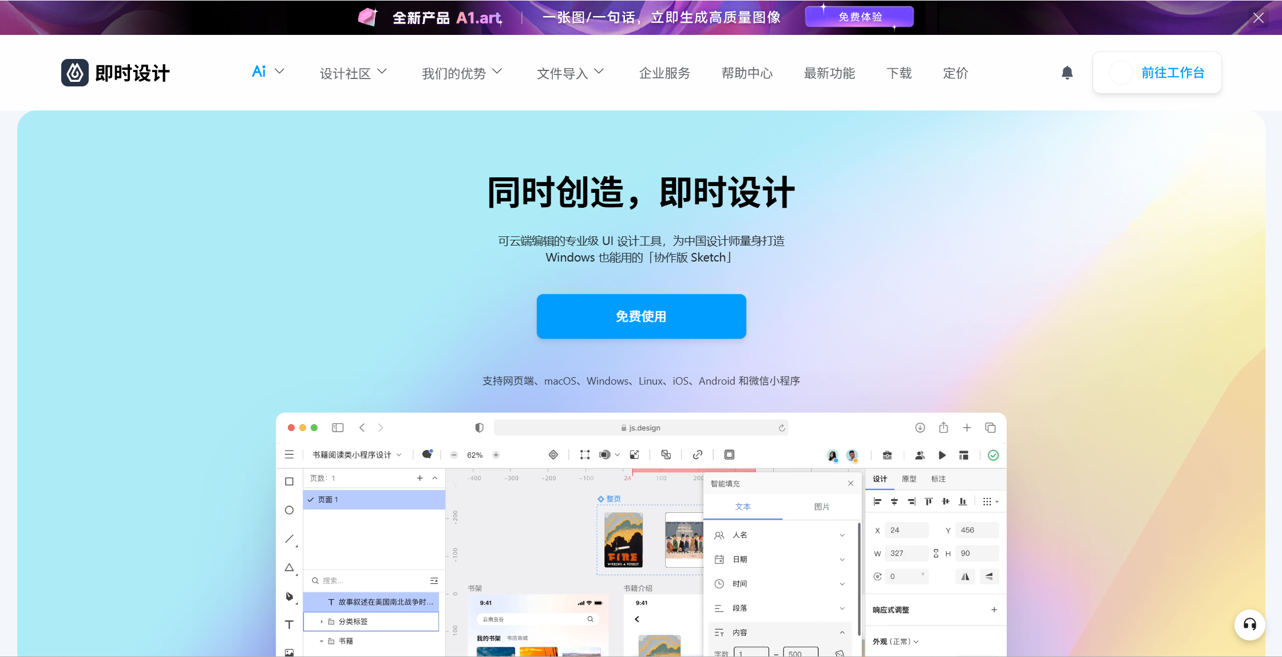
Task: Click 免费体验 in the top banner
Action: coord(859,17)
